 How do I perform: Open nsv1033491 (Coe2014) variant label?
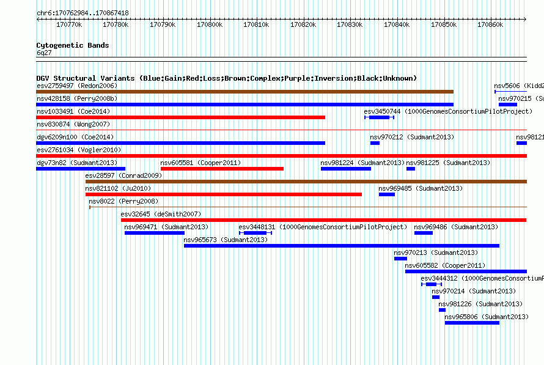pos(73,111)
